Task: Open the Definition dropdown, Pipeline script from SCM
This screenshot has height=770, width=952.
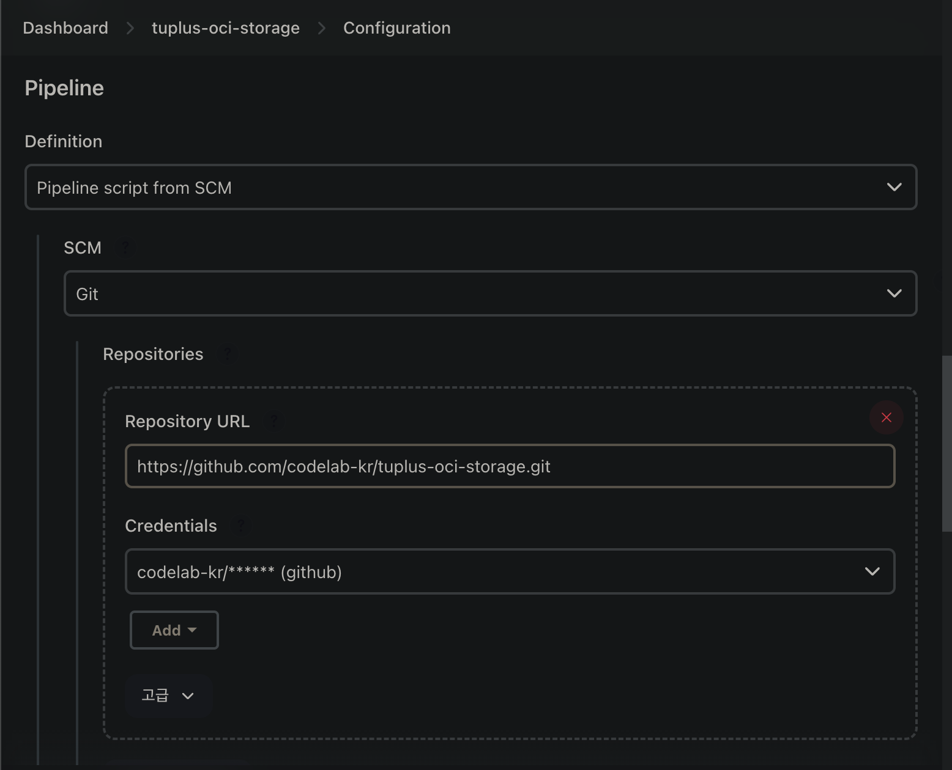Action: tap(470, 187)
